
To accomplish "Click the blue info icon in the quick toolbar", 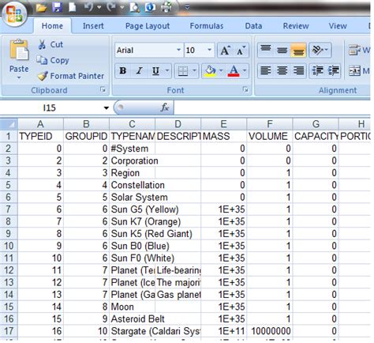I will tap(150, 7).
